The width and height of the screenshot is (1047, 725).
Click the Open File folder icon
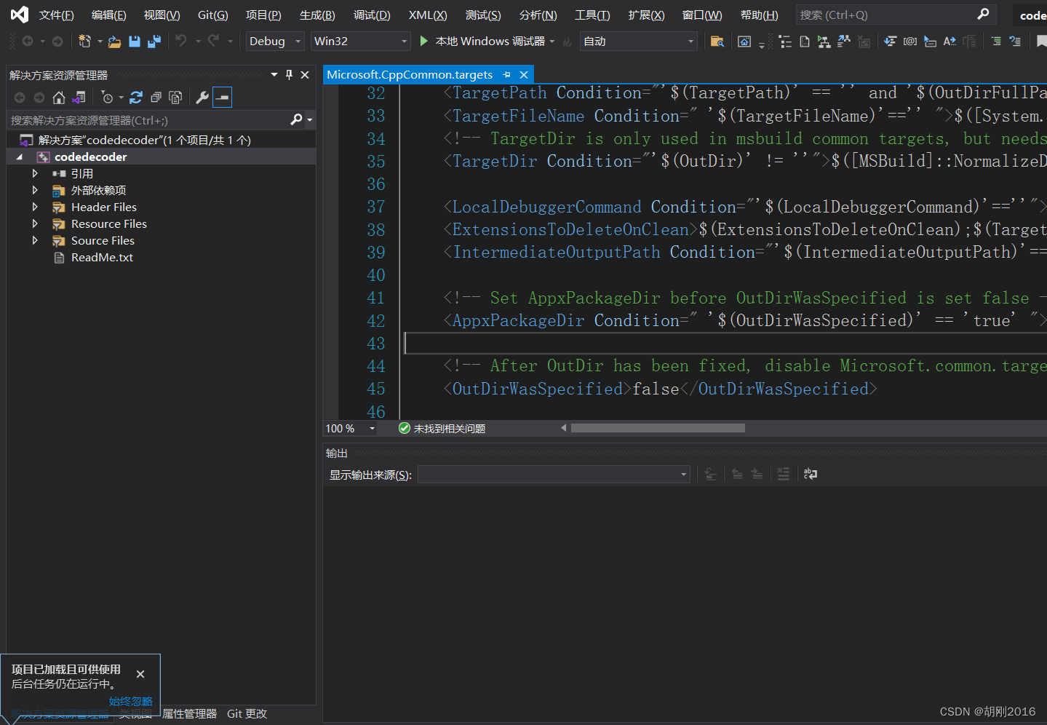(114, 41)
